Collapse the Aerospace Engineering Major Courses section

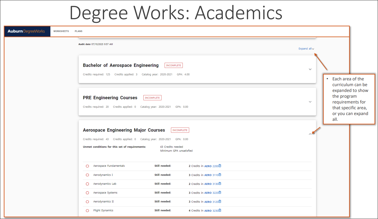[310, 134]
